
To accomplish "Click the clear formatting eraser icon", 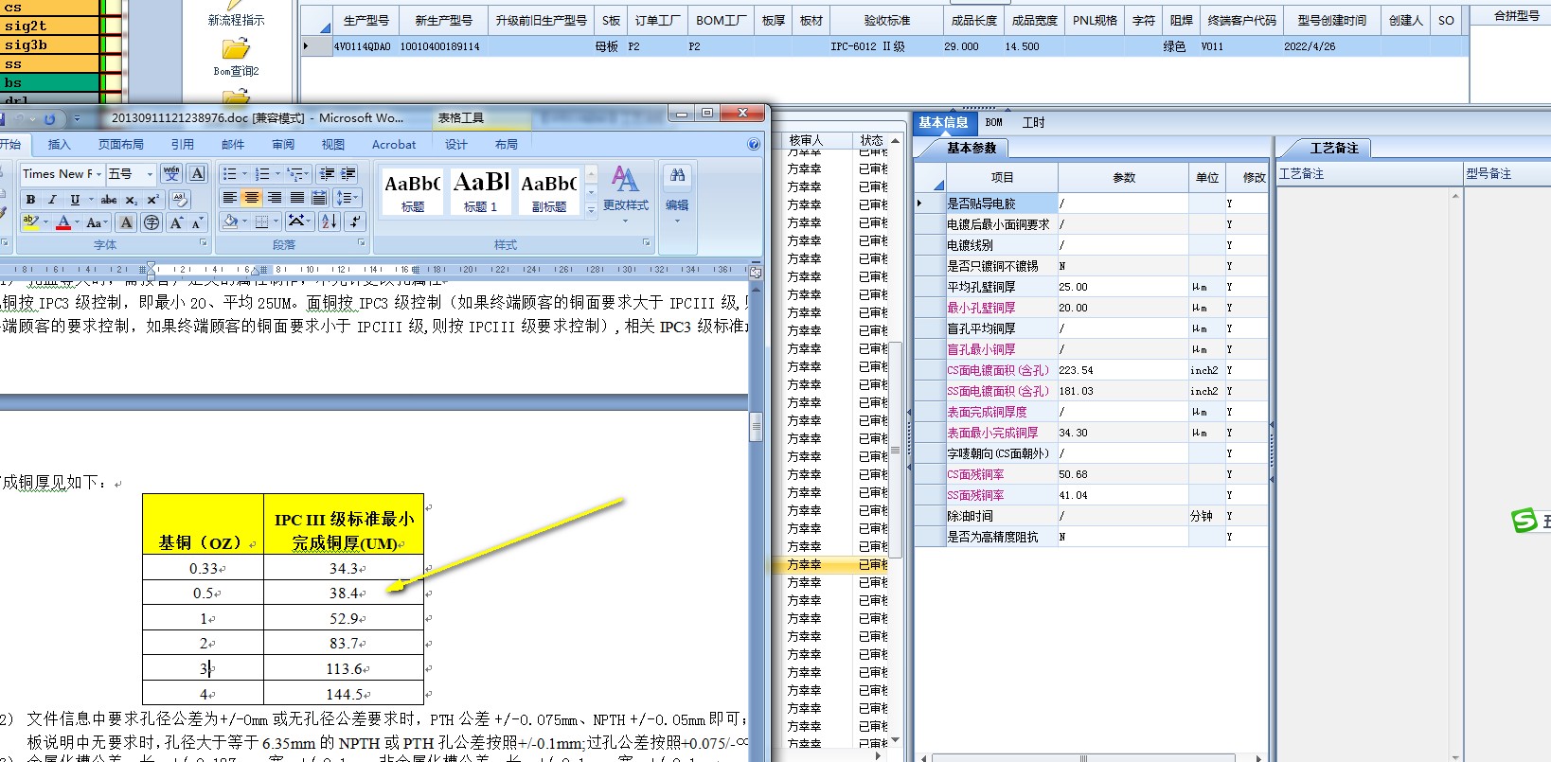I will click(x=179, y=200).
